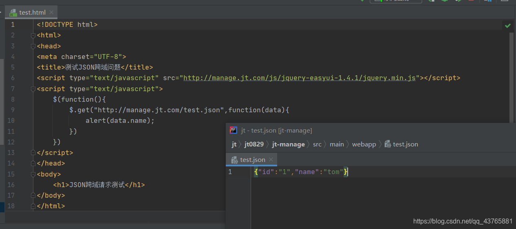Click the JSON file icon in the breadcrumb

(x=388, y=144)
